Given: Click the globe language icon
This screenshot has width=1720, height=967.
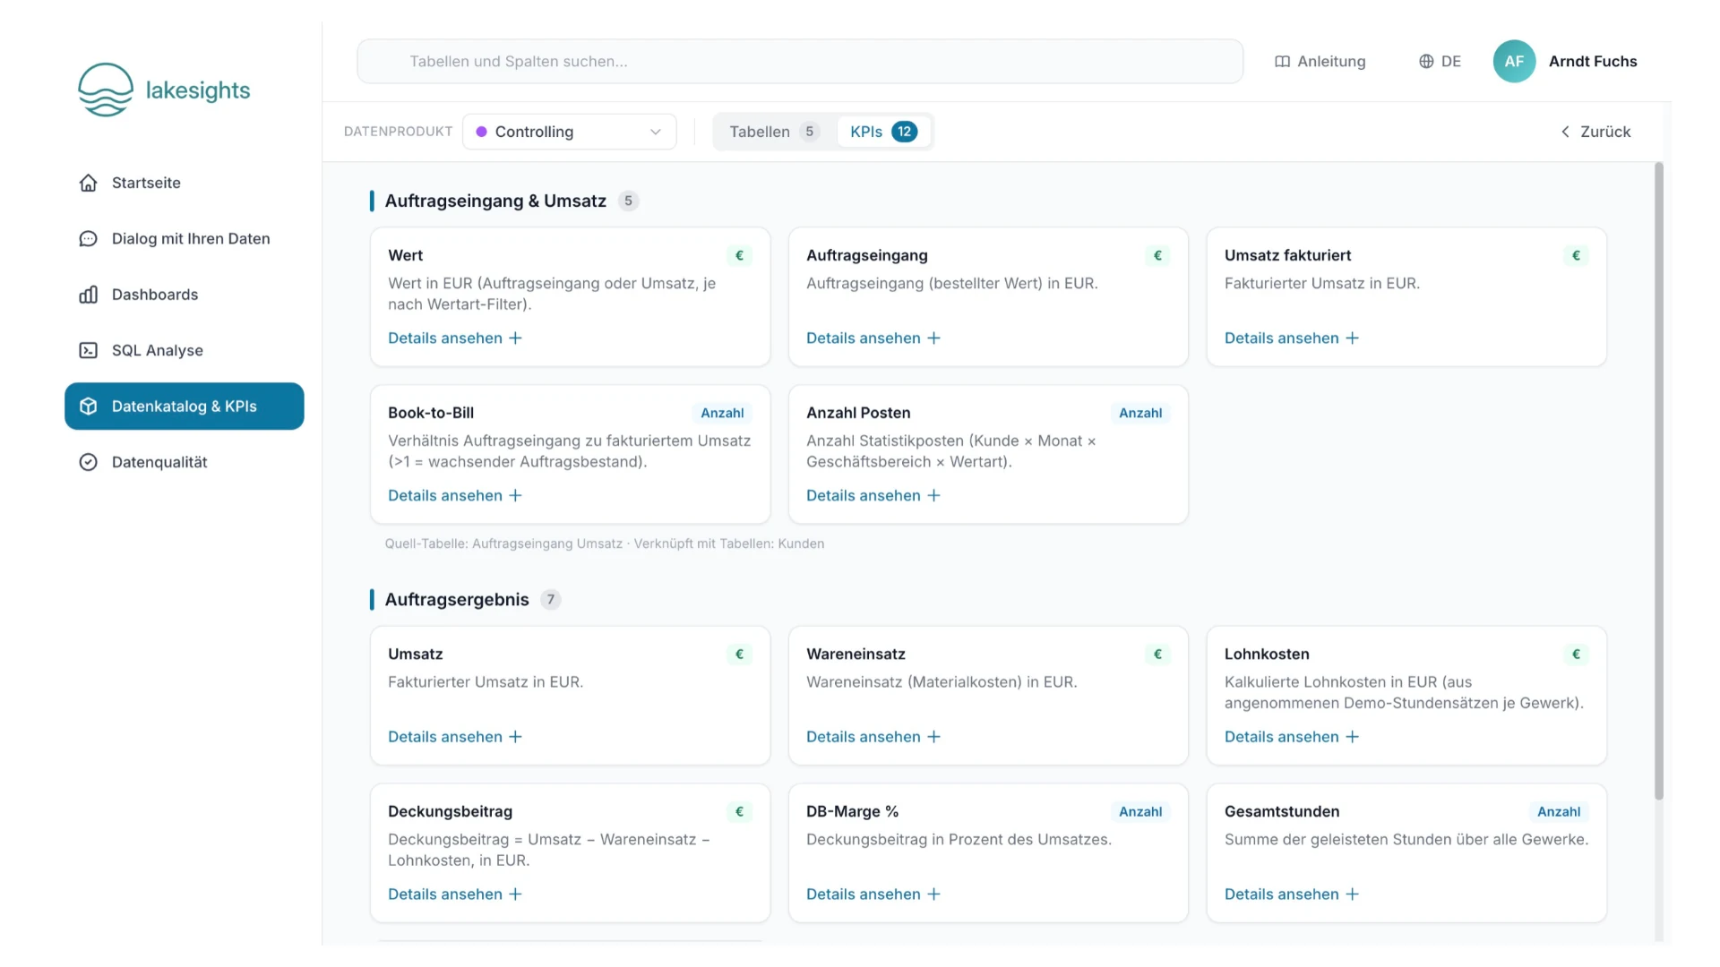Looking at the screenshot, I should (1426, 62).
